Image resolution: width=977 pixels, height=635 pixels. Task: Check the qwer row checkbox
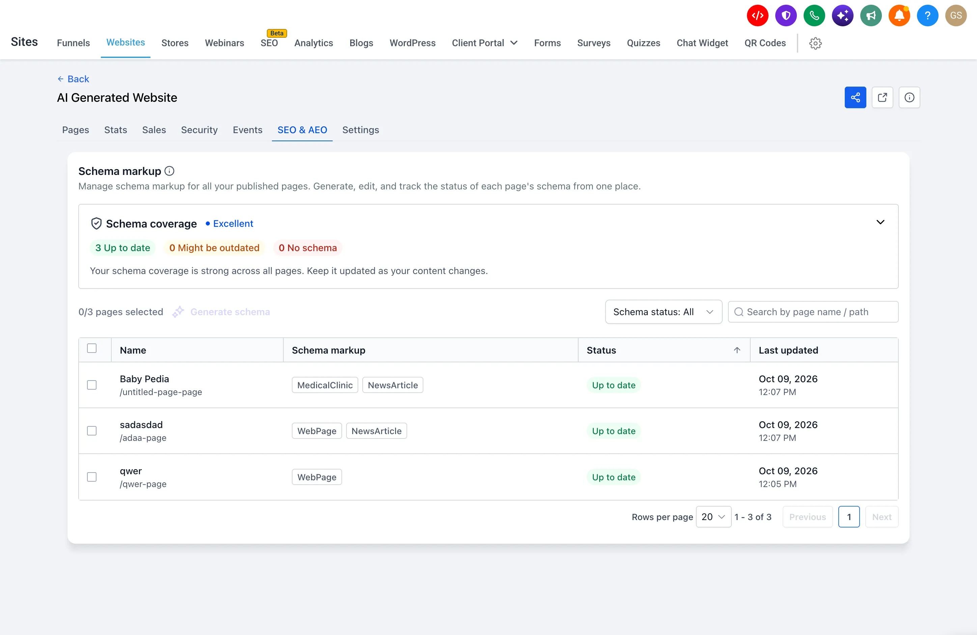(x=91, y=477)
